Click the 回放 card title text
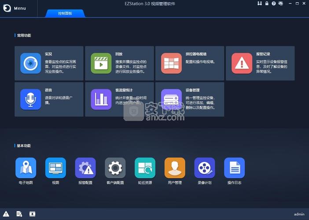Image resolution: width=309 pixels, height=220 pixels. pos(119,54)
